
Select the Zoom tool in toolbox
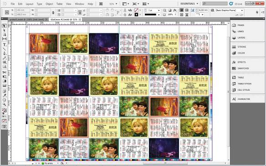(x=4, y=104)
